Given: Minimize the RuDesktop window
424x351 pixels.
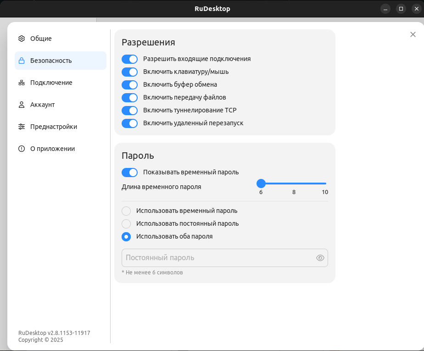Looking at the screenshot, I should coord(385,9).
